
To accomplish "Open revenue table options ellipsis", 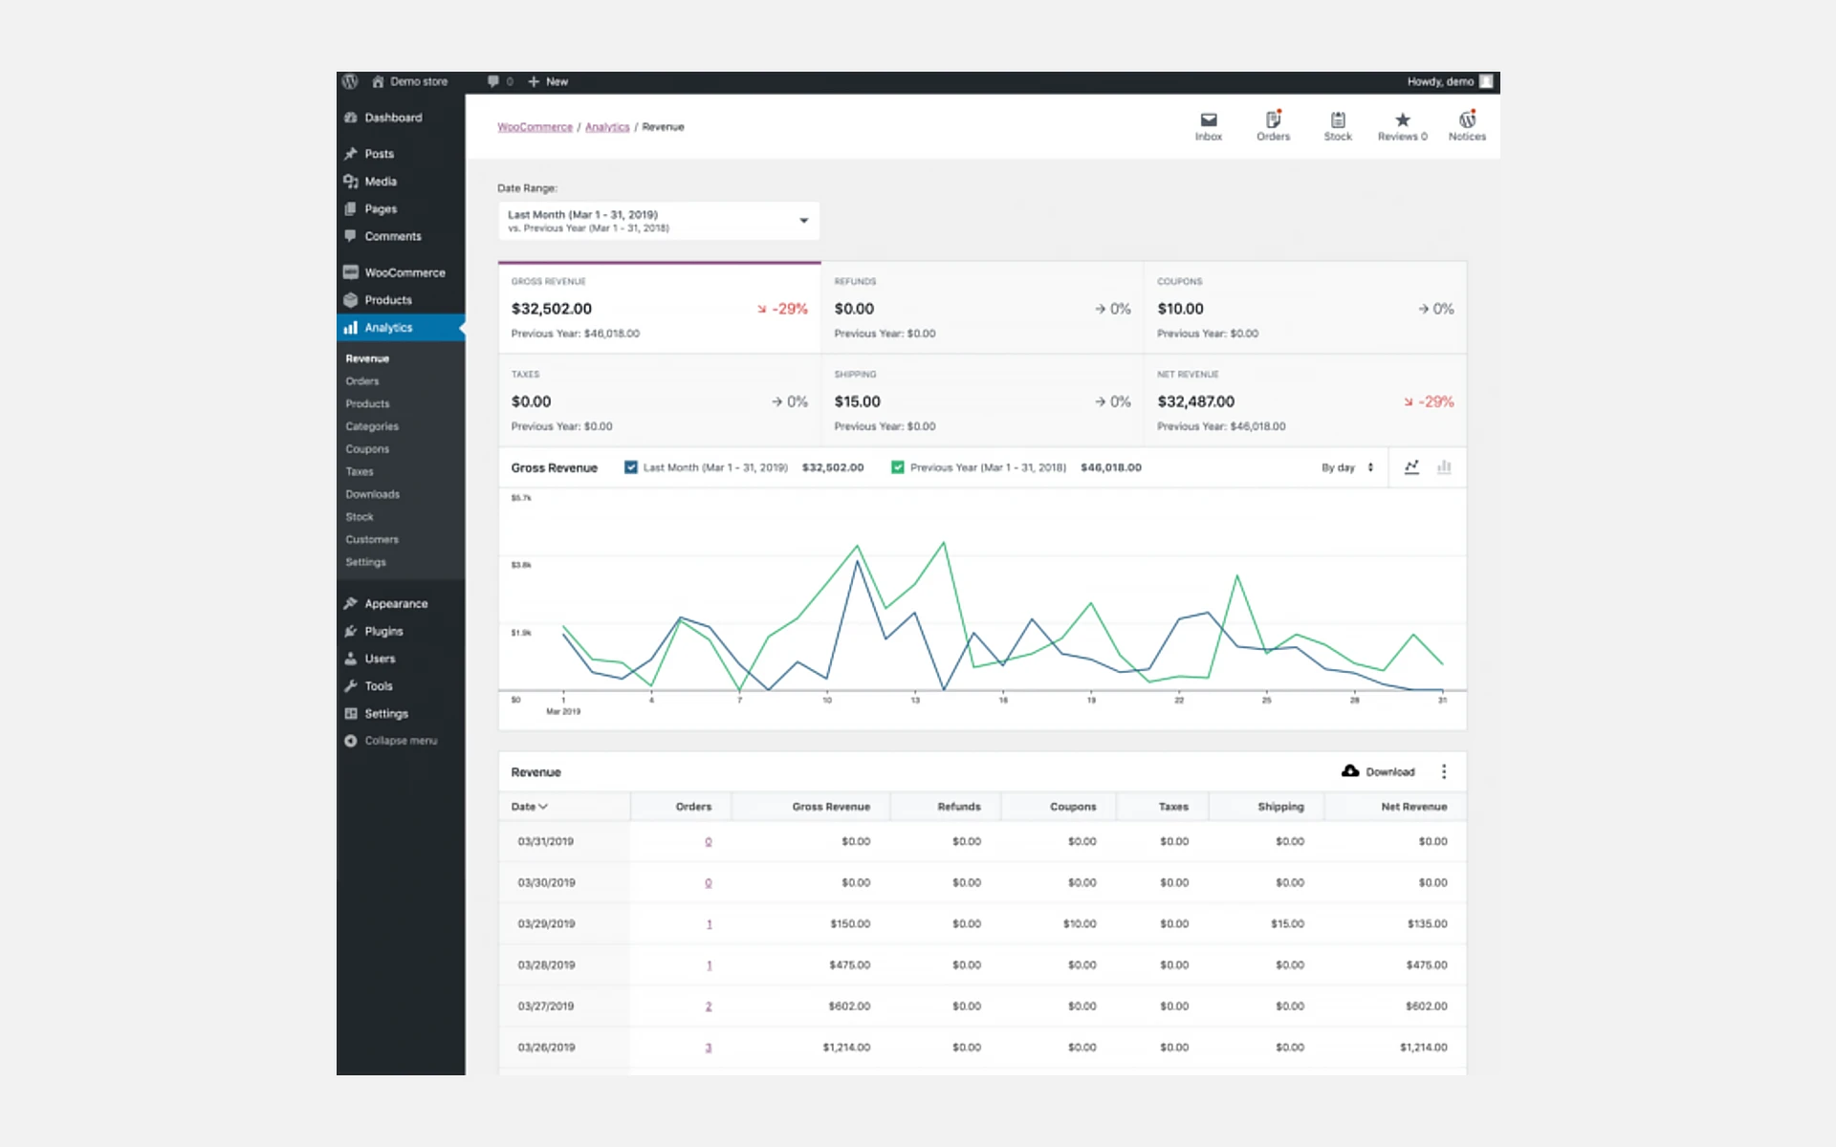I will (x=1444, y=771).
